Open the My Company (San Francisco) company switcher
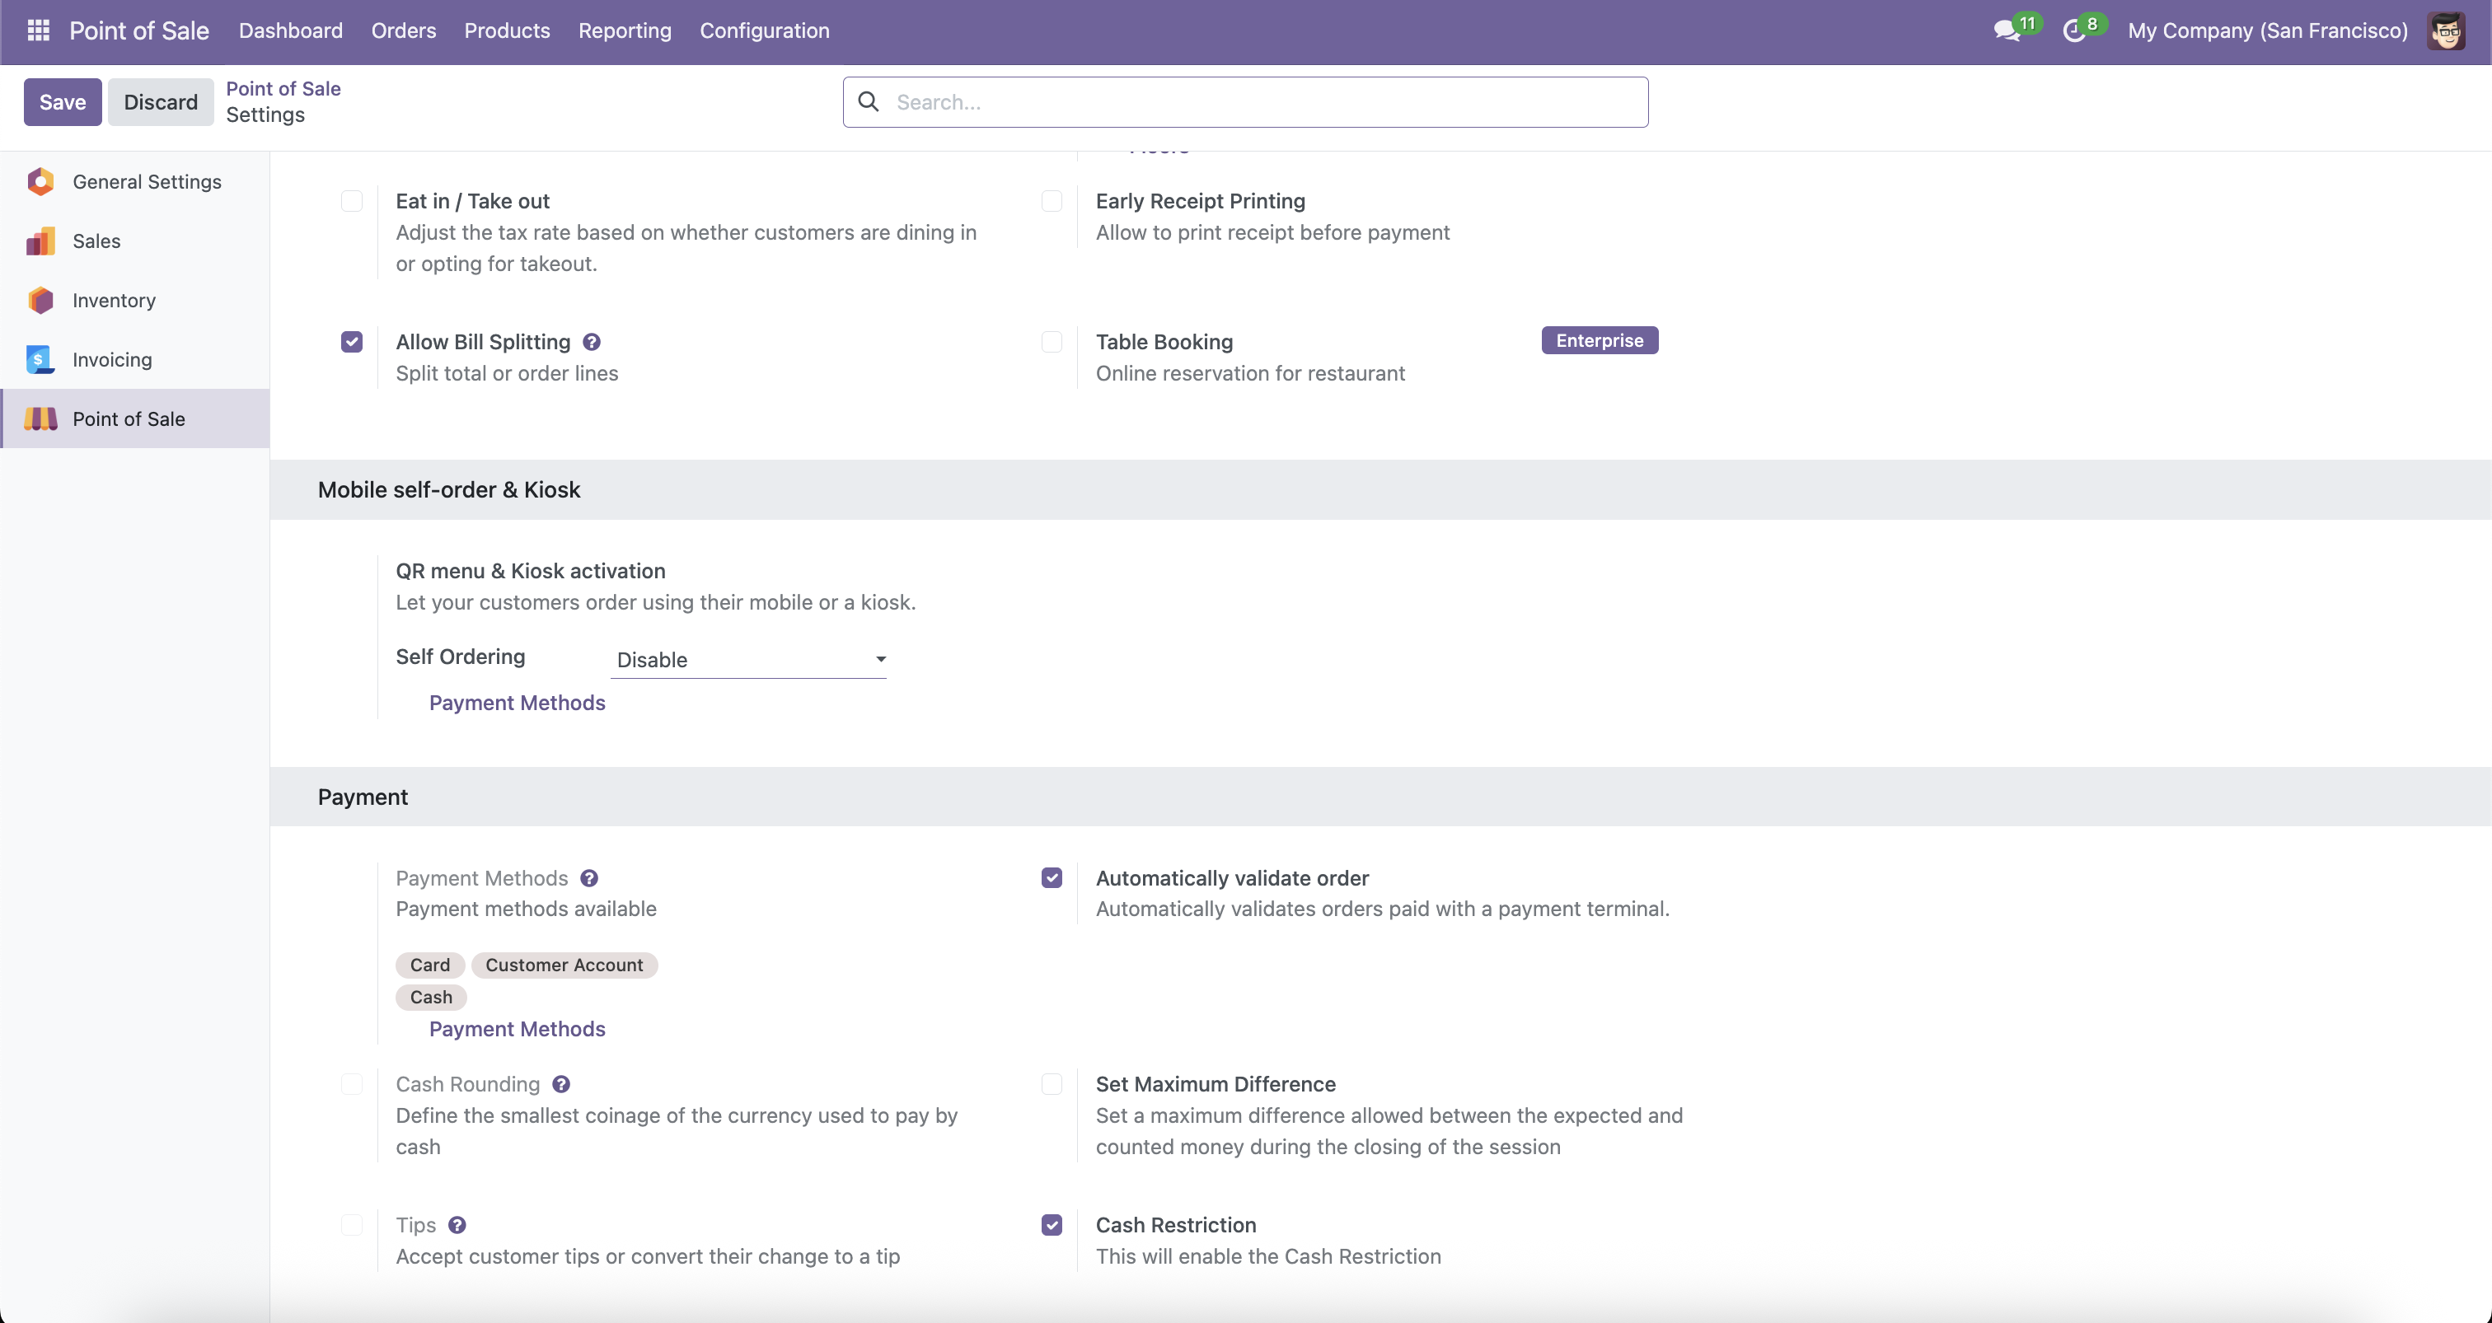 click(2268, 31)
